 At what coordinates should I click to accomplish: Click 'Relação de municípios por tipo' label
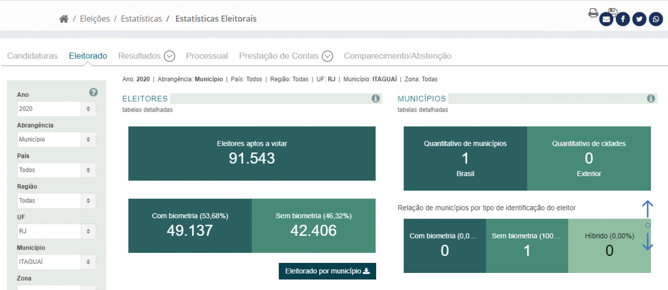pos(486,208)
